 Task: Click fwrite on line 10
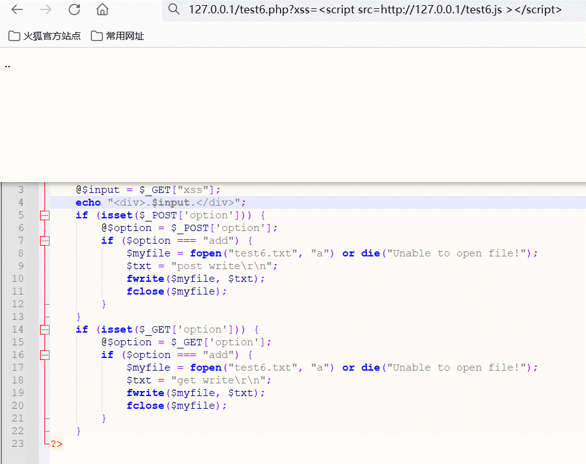(145, 279)
